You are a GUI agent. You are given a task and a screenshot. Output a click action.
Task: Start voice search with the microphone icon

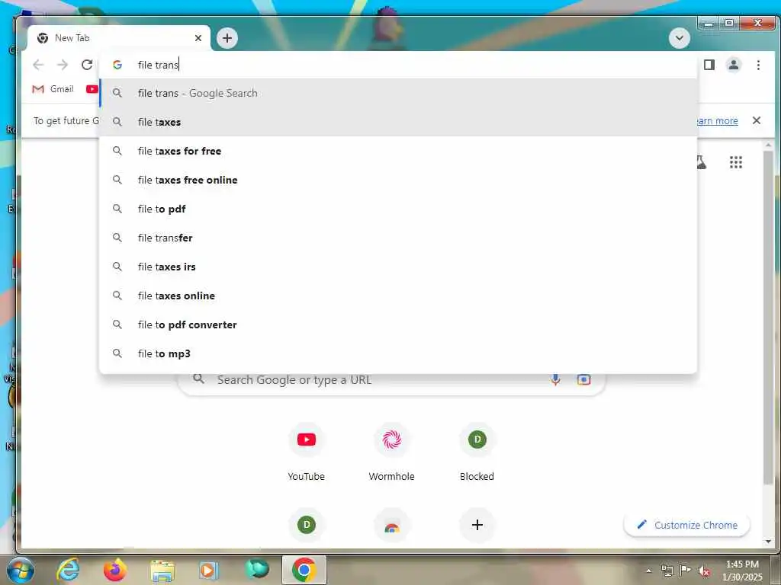pos(555,379)
